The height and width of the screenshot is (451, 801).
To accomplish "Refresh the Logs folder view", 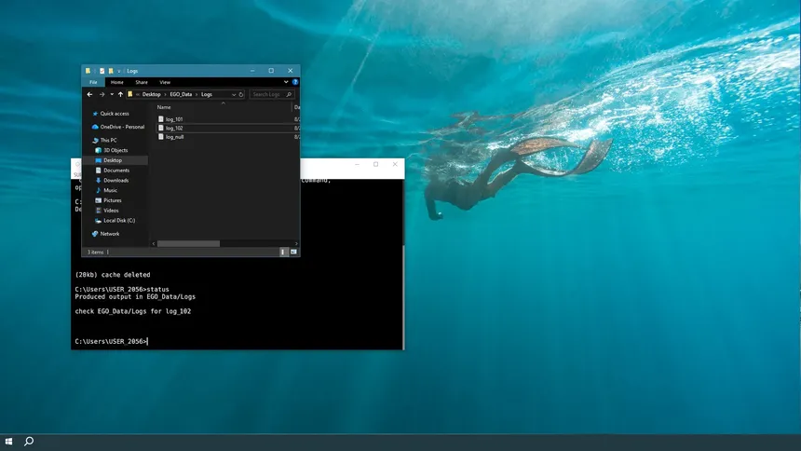I will tap(241, 95).
